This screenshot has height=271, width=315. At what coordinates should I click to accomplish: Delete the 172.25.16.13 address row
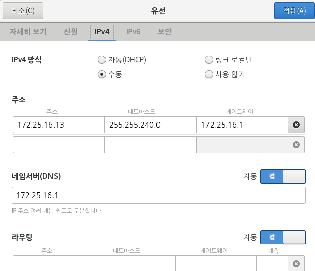click(x=296, y=125)
